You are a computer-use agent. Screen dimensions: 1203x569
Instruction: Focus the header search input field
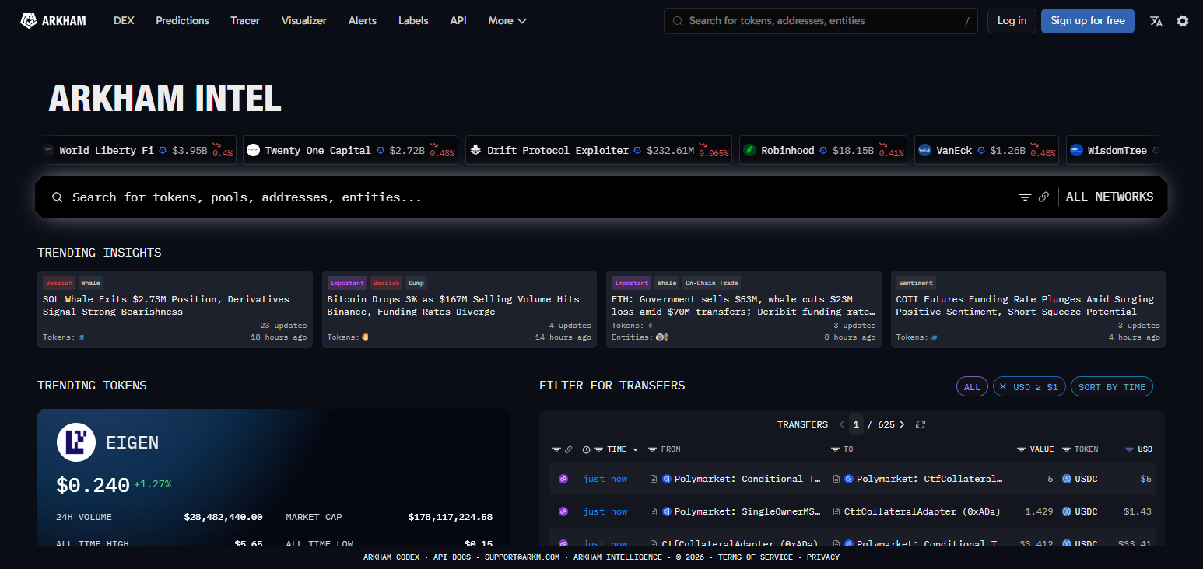coord(821,21)
